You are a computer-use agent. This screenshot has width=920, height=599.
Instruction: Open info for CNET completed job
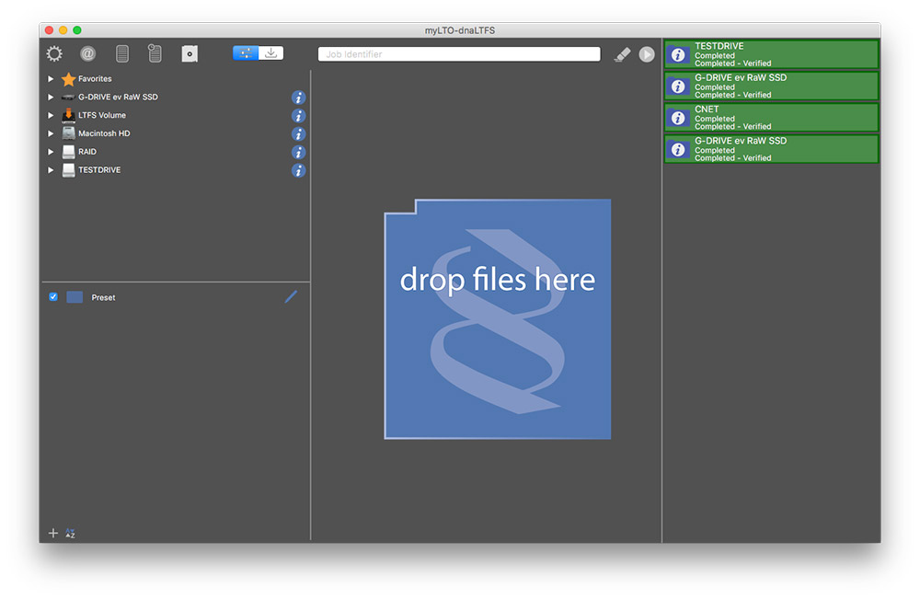678,118
